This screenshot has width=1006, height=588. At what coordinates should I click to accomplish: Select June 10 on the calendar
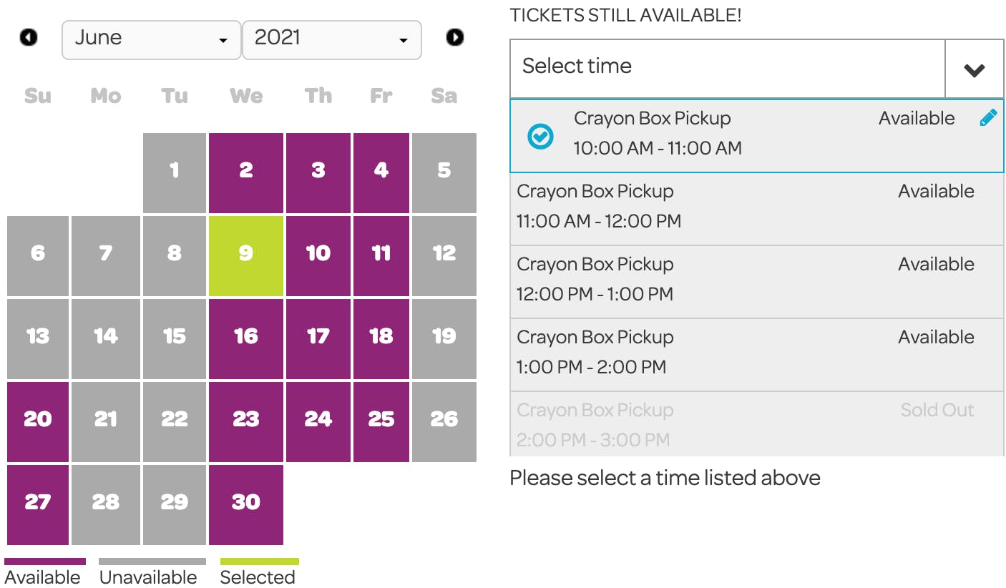[x=318, y=255]
